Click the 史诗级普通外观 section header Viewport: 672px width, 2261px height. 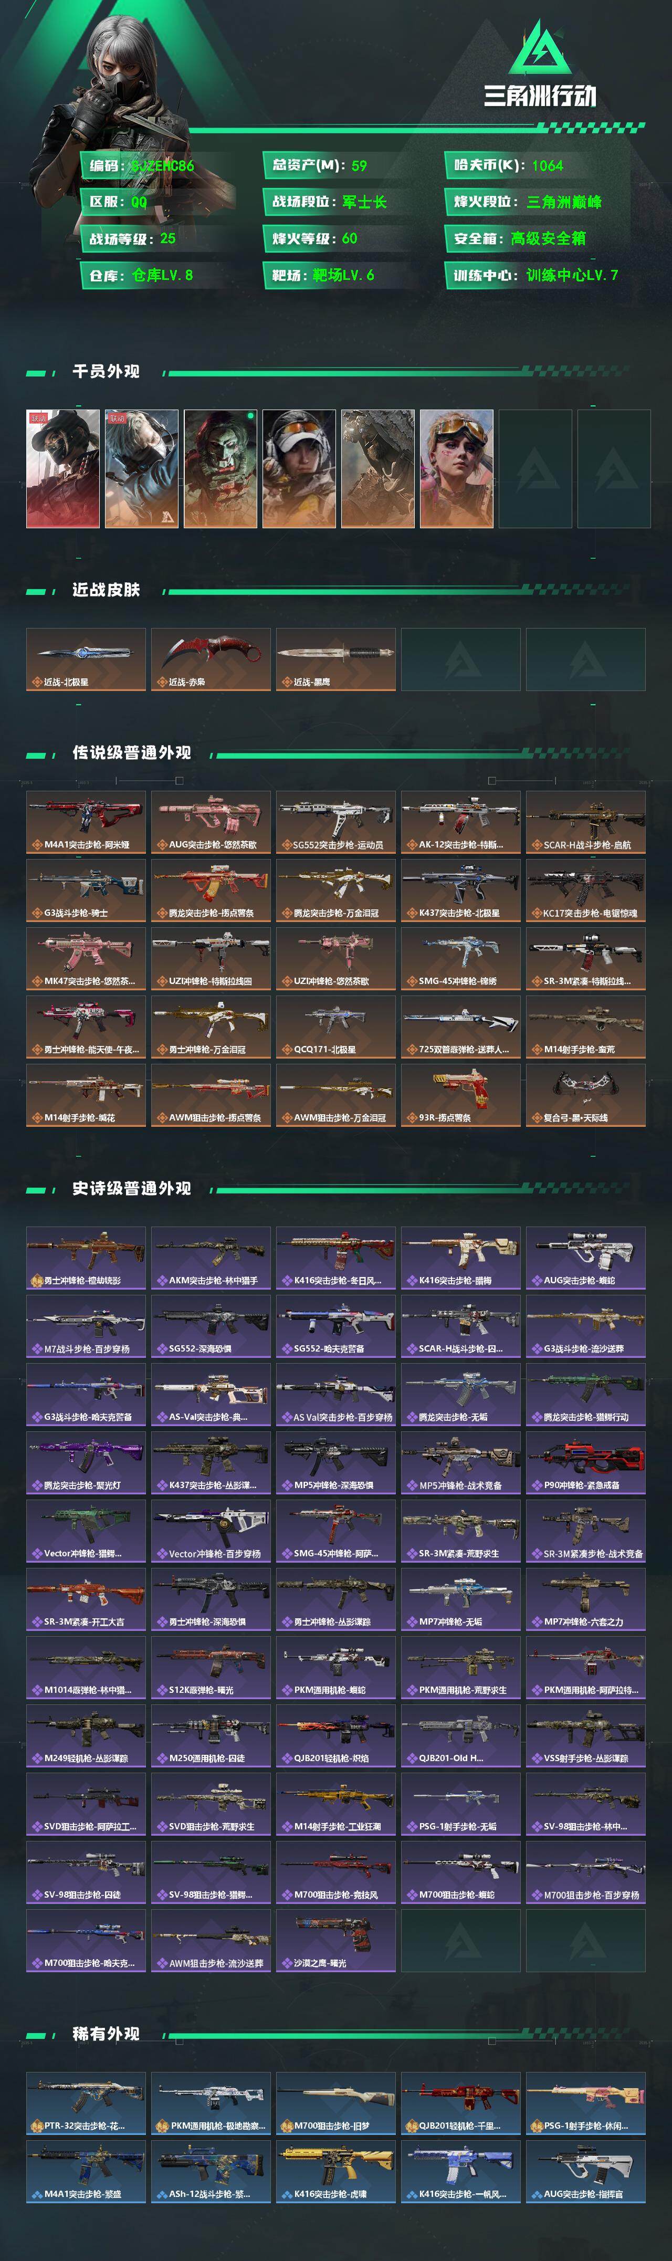[132, 1188]
